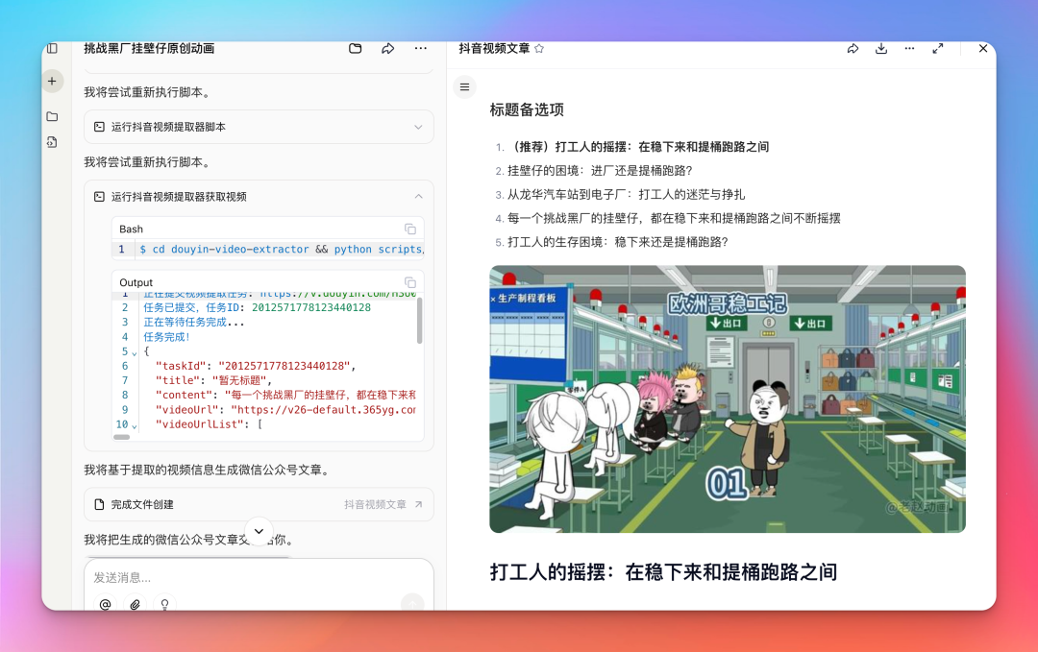Click the scroll-to-bottom chevron in chat
Viewport: 1038px width, 652px height.
pos(259,530)
